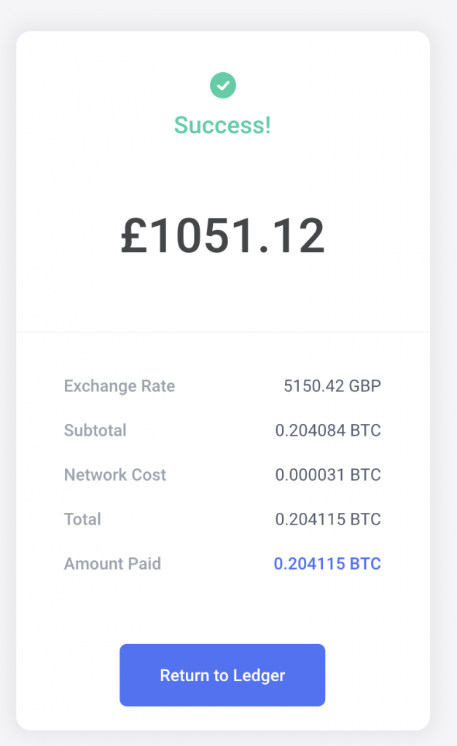Click the green success checkmark icon

point(223,85)
